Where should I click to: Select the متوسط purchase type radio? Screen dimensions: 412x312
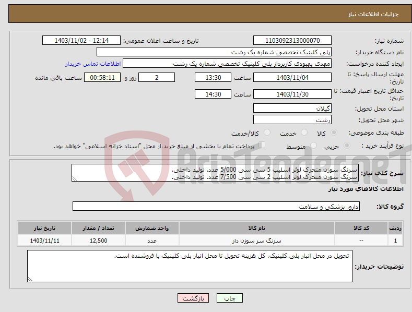point(313,145)
